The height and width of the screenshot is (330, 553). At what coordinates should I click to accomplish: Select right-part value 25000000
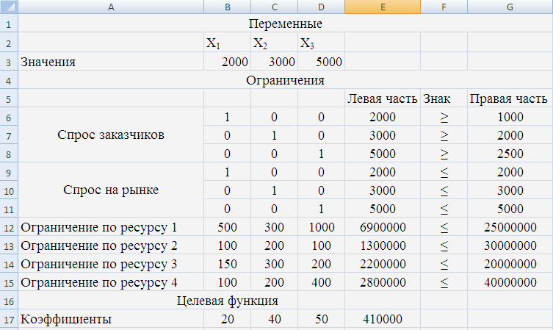click(x=510, y=227)
